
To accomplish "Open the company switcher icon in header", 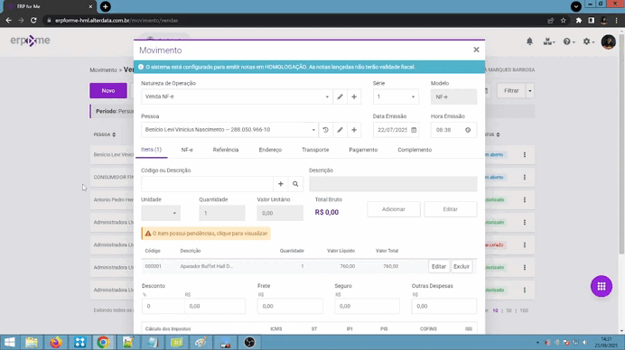I will point(549,41).
